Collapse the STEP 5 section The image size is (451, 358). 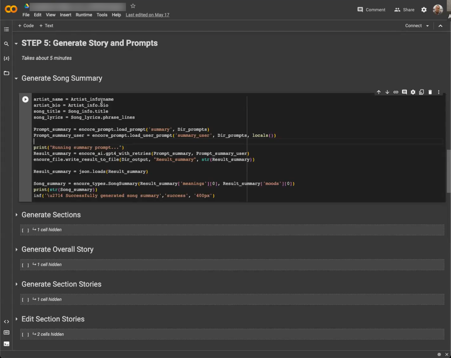pyautogui.click(x=16, y=43)
